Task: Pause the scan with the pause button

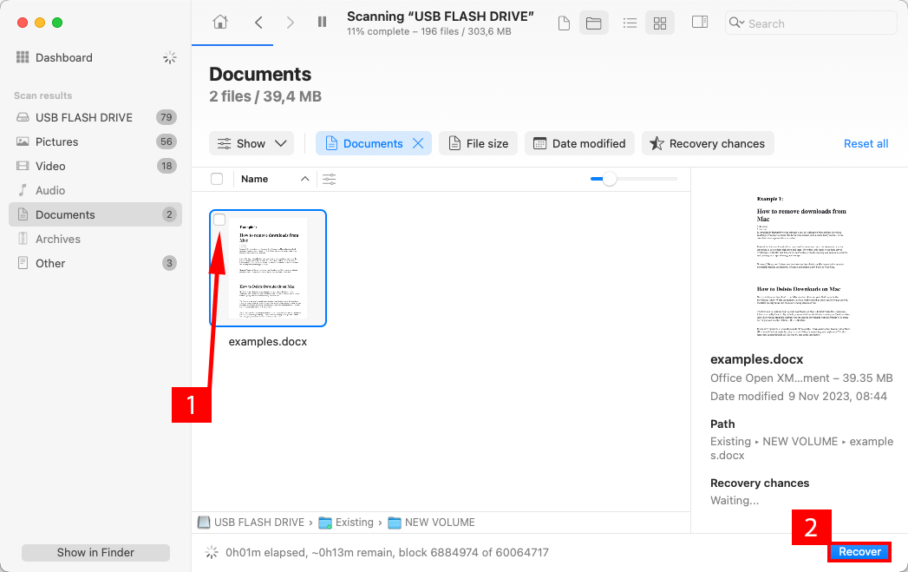Action: click(x=322, y=23)
